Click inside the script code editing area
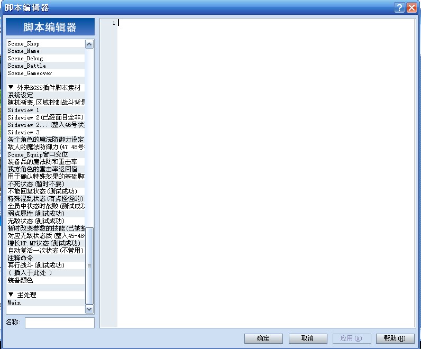 266,173
